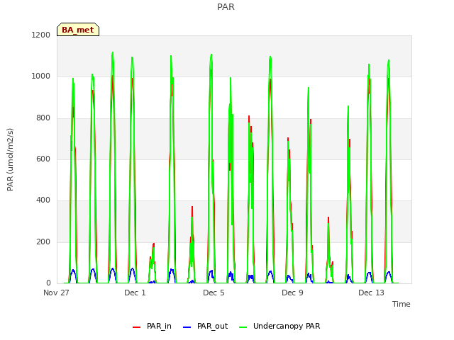
Task: Click the green Undercanopy PAR legend marker
Action: pos(243,327)
